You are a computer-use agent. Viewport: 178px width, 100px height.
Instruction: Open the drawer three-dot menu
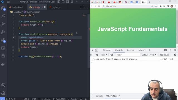click(x=92, y=96)
